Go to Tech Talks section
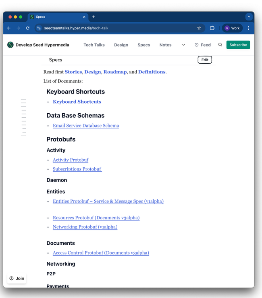This screenshot has height=298, width=262. [94, 45]
